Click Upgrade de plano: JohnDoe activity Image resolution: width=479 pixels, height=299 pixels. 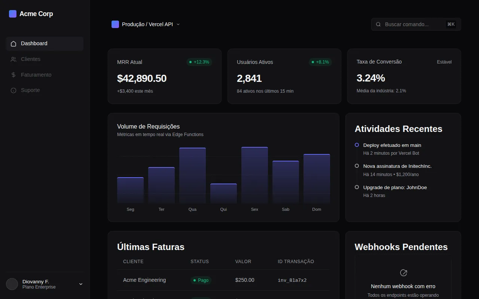pyautogui.click(x=395, y=188)
